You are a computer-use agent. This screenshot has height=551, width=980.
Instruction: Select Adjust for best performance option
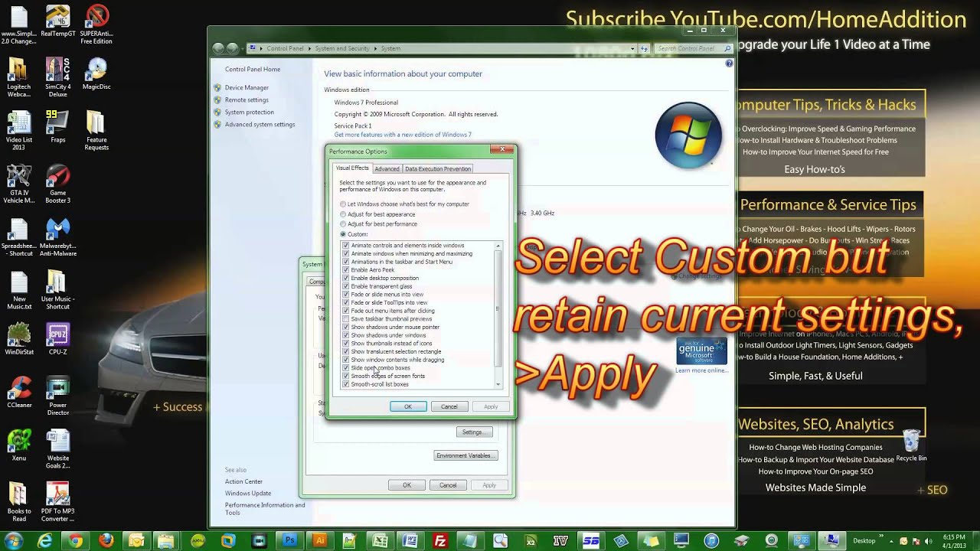343,224
